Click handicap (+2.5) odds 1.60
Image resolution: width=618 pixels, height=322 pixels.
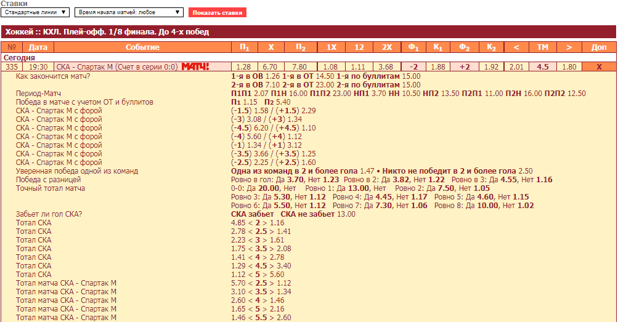tap(309, 163)
